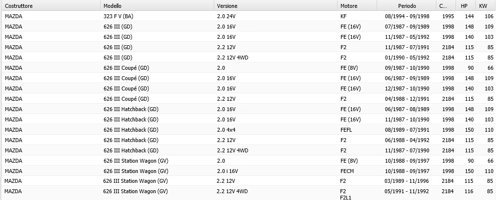Select the 626 III Coupé (GD) 2.0 row
The image size is (497, 204).
(x=249, y=68)
